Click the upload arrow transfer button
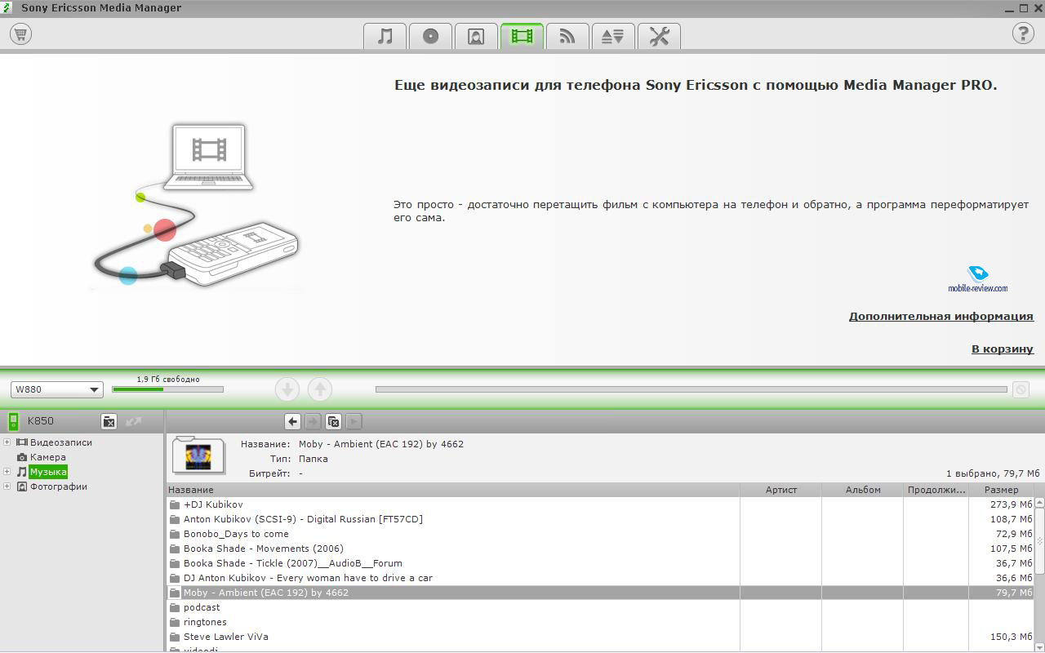The image size is (1045, 653). [320, 389]
